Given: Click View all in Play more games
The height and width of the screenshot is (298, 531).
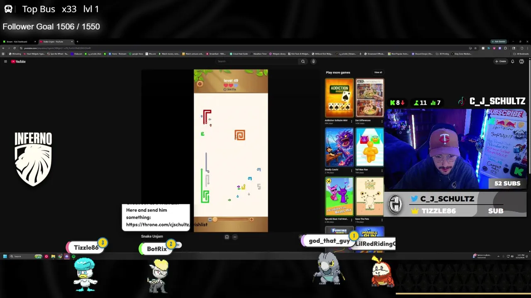Looking at the screenshot, I should pos(378,72).
